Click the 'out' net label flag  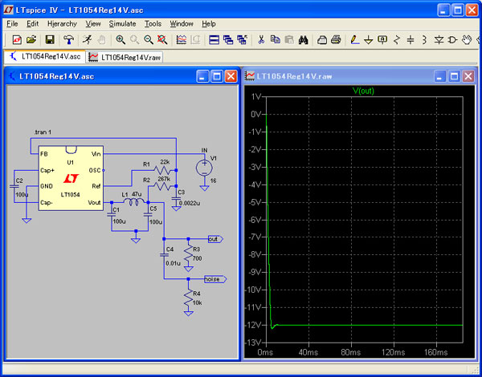[x=215, y=239]
